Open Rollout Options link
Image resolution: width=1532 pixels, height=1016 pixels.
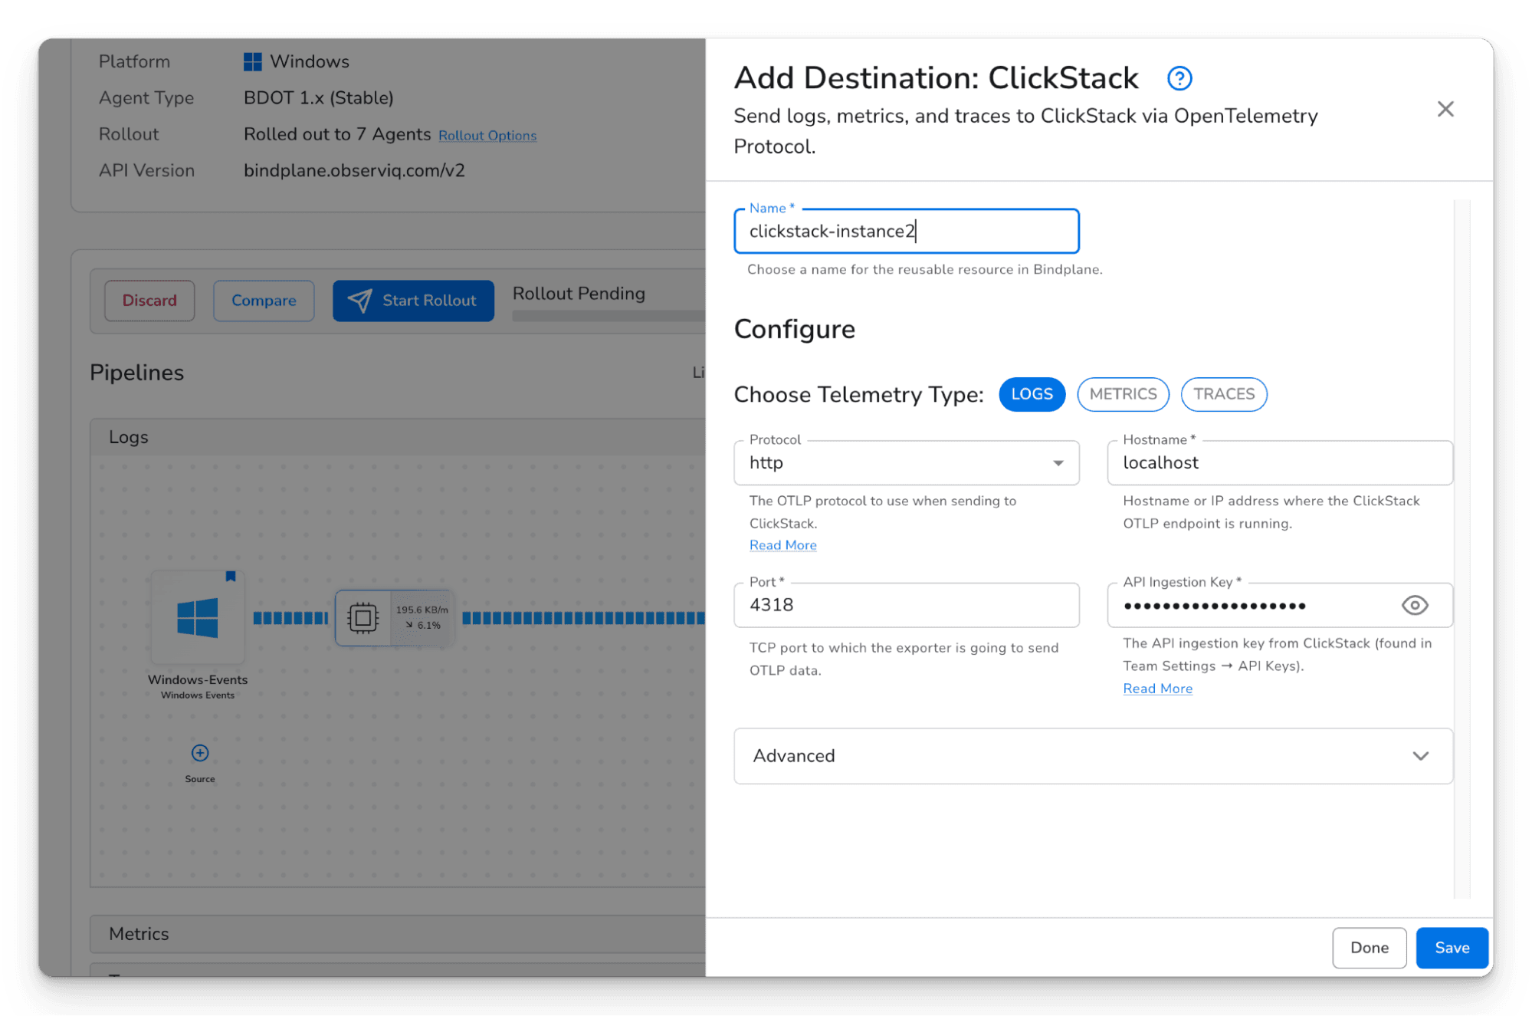(x=487, y=136)
